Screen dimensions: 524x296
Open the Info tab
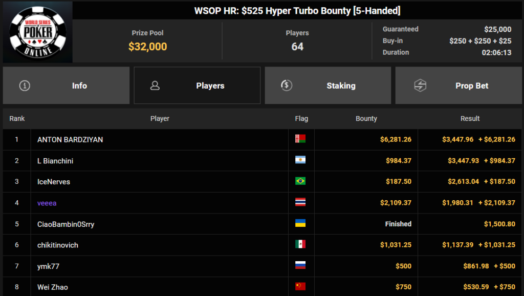click(66, 86)
